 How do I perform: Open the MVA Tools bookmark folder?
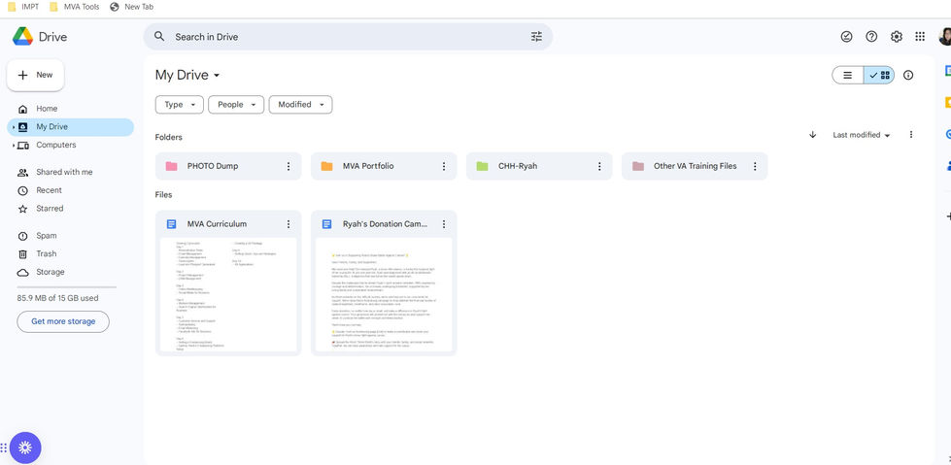tap(74, 7)
